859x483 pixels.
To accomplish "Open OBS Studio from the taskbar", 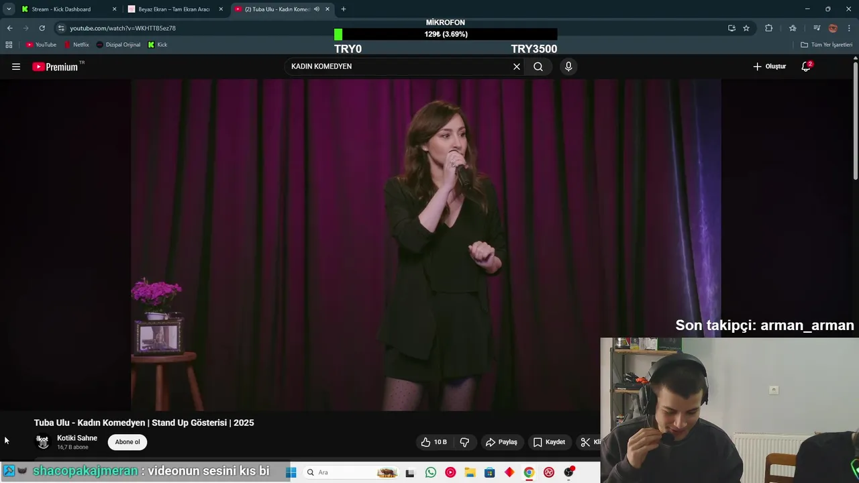I will [x=569, y=472].
